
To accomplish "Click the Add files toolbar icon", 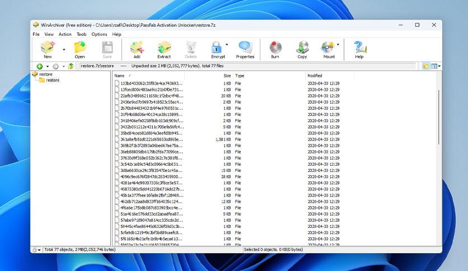I will pos(137,47).
